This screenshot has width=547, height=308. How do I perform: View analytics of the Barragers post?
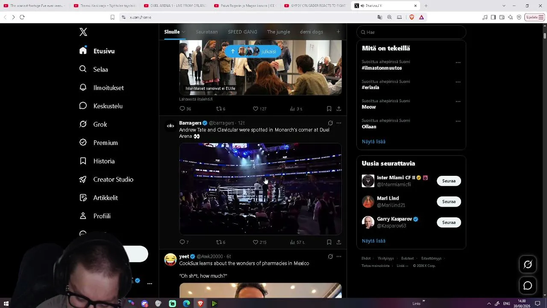[x=297, y=242]
